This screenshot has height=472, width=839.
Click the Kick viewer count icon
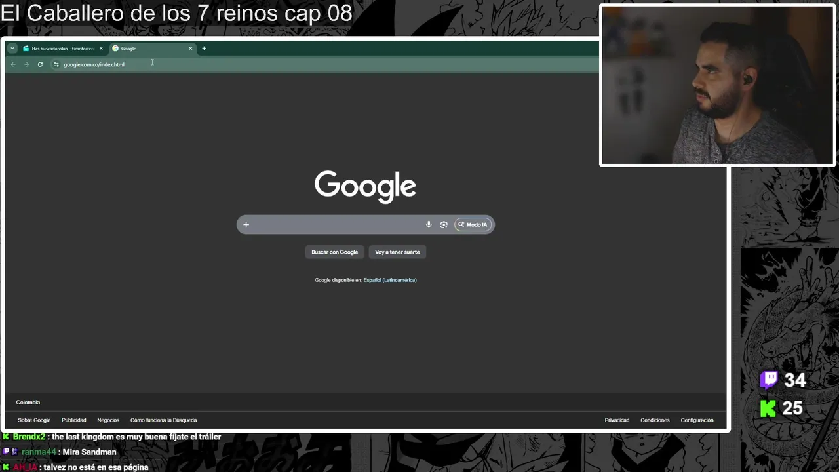[768, 408]
